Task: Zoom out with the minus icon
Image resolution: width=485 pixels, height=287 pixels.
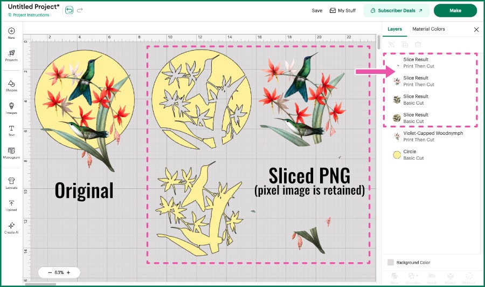Action: click(x=50, y=272)
